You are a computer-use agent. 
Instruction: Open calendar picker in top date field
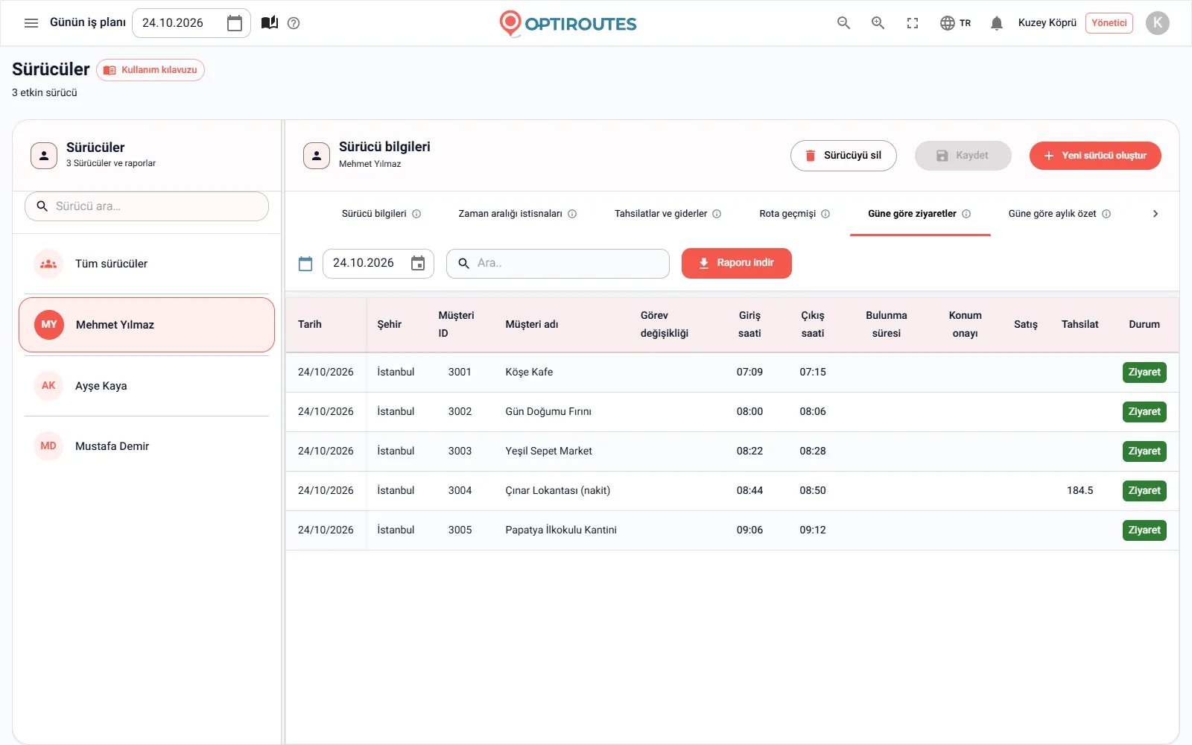click(x=235, y=23)
